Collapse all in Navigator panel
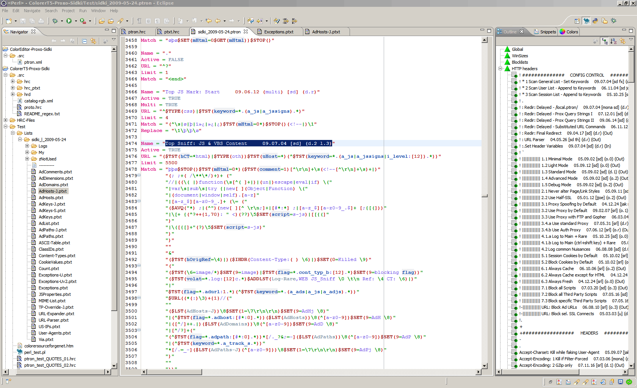Viewport: 637px width, 388px height. click(x=85, y=41)
